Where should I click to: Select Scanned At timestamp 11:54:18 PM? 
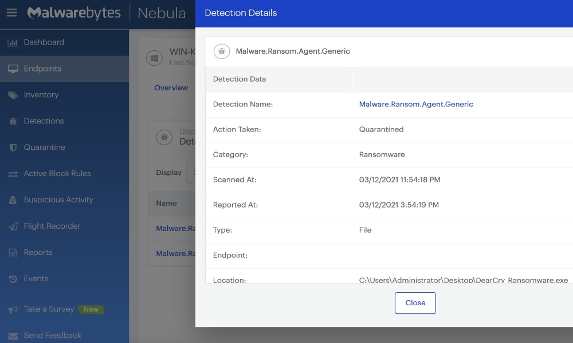(399, 180)
